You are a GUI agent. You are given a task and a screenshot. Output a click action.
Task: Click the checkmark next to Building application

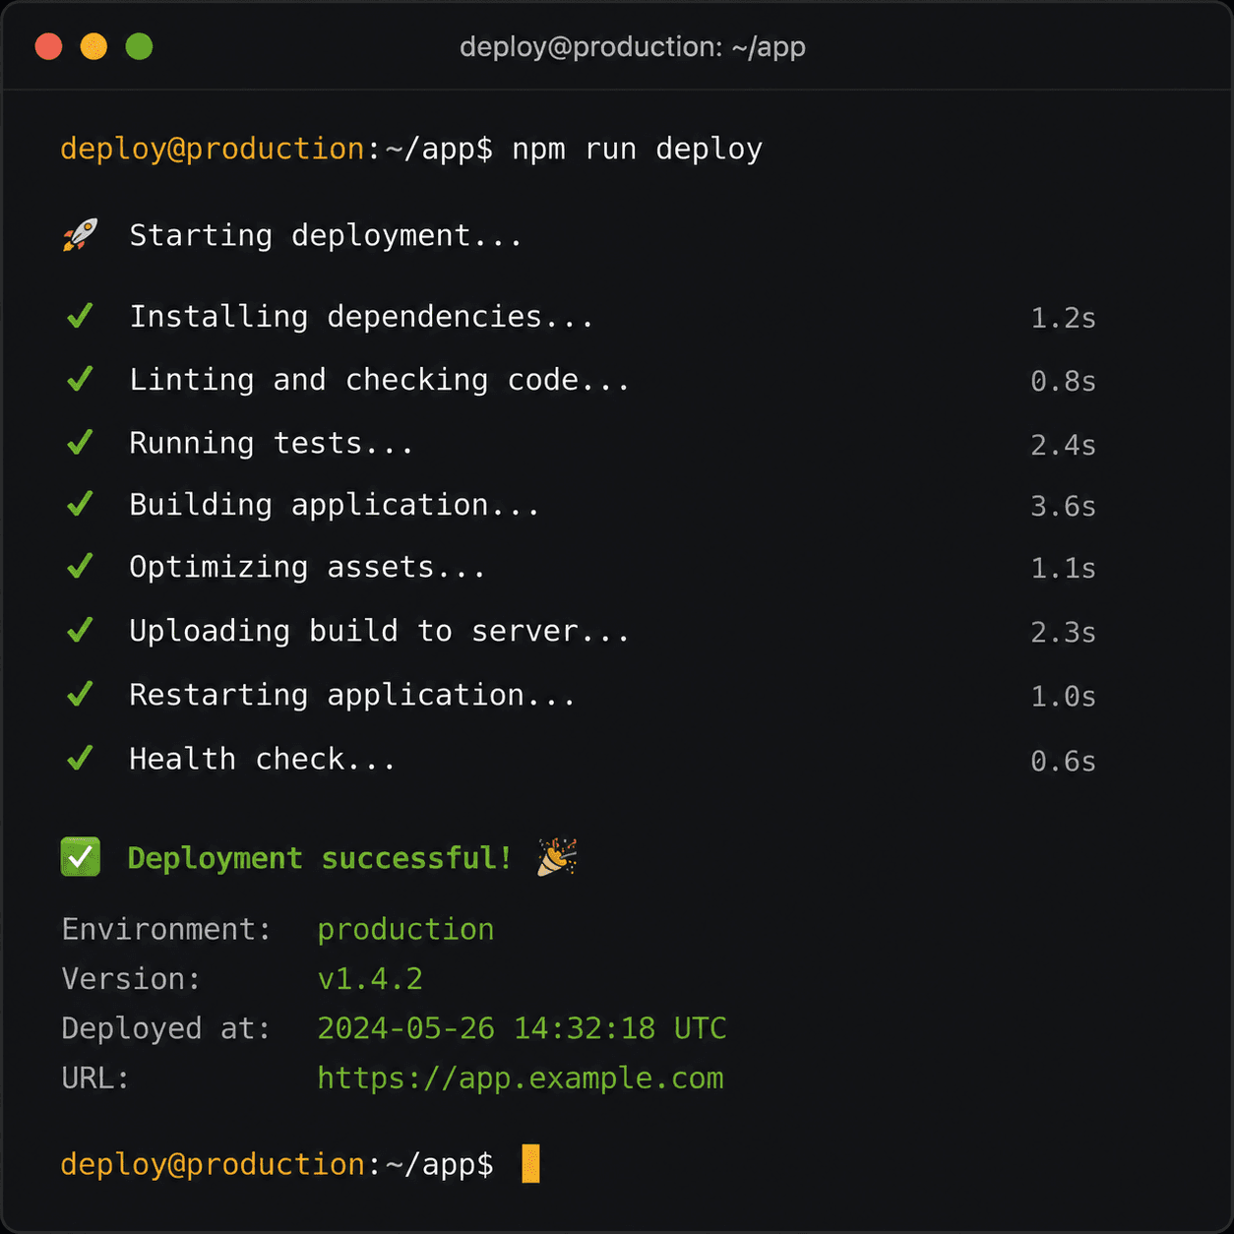(x=80, y=505)
